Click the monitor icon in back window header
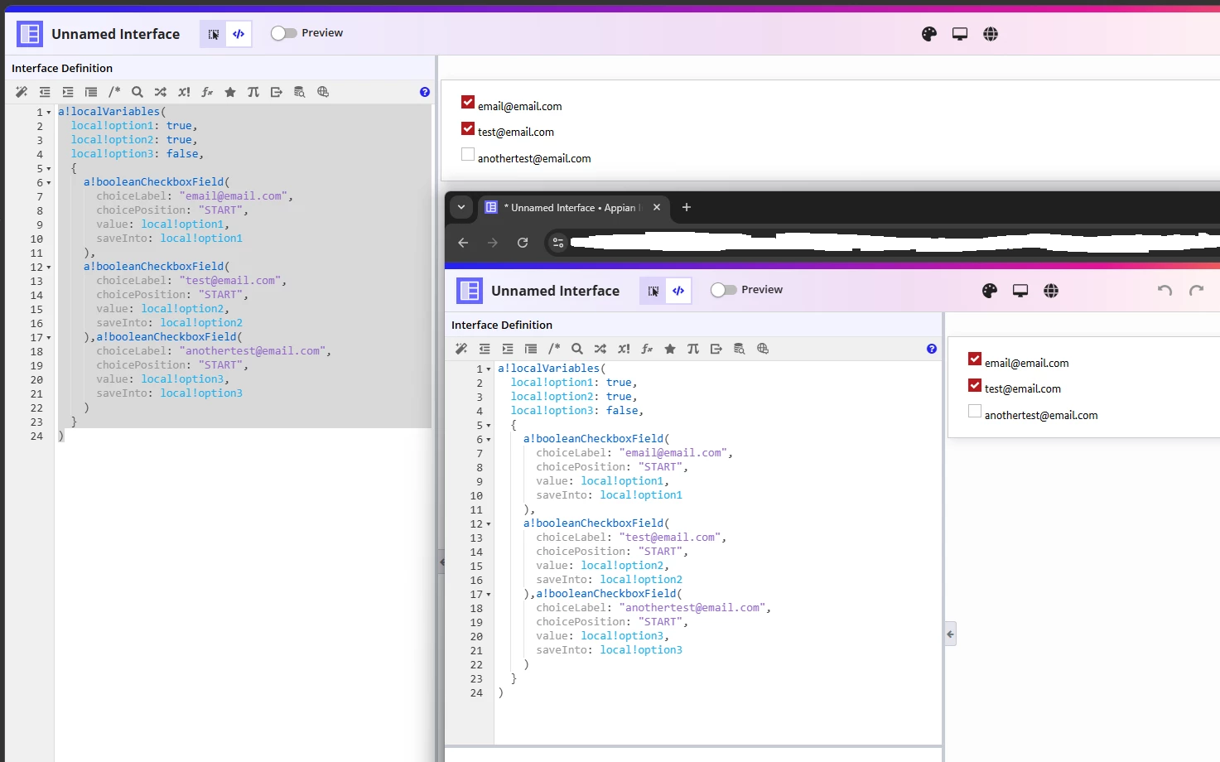 coord(960,34)
